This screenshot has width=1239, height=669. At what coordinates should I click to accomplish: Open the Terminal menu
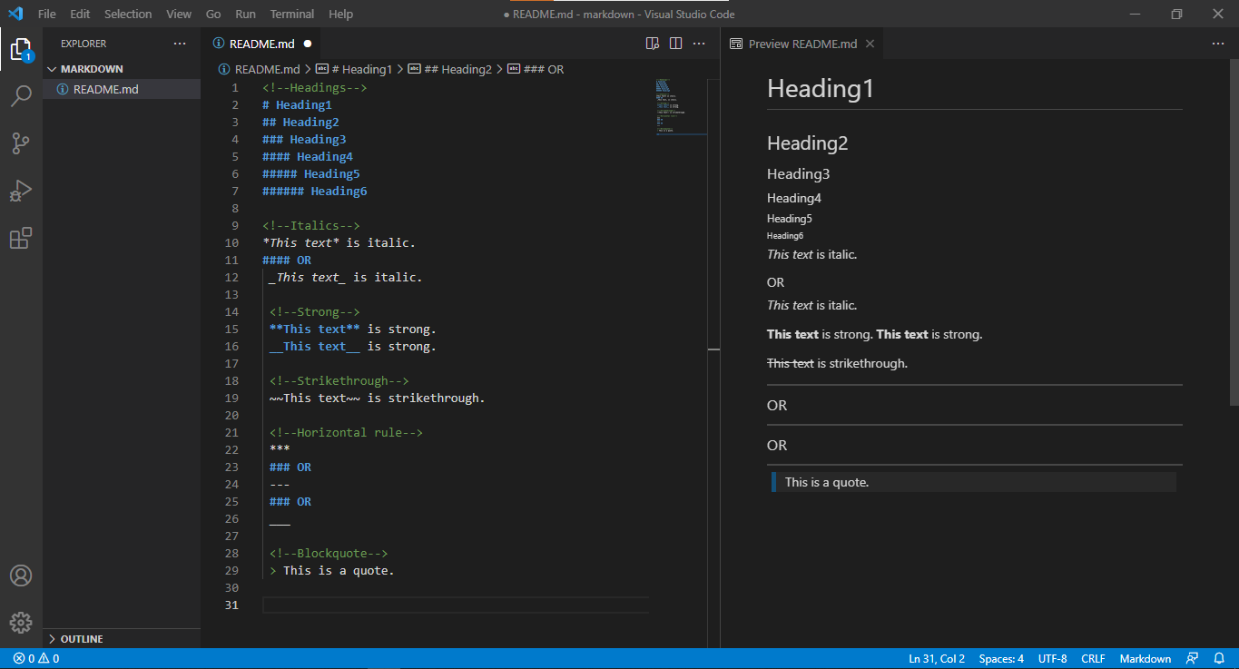pos(291,14)
